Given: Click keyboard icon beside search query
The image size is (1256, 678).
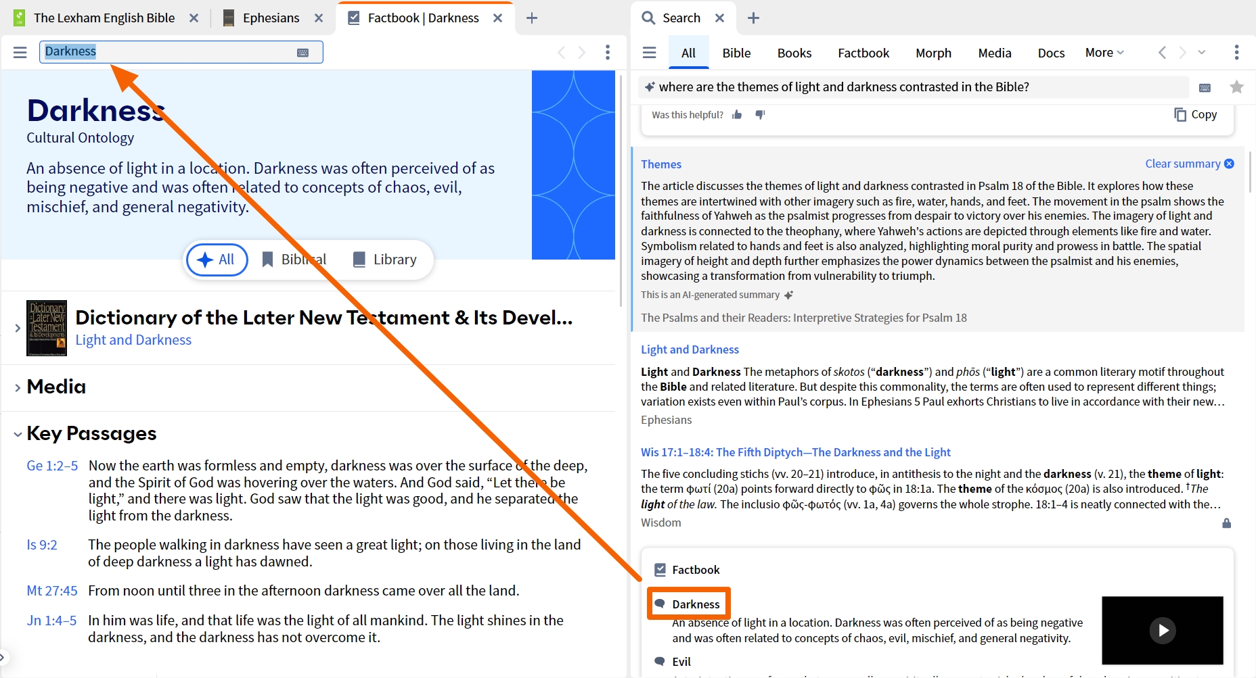Looking at the screenshot, I should click(1205, 87).
